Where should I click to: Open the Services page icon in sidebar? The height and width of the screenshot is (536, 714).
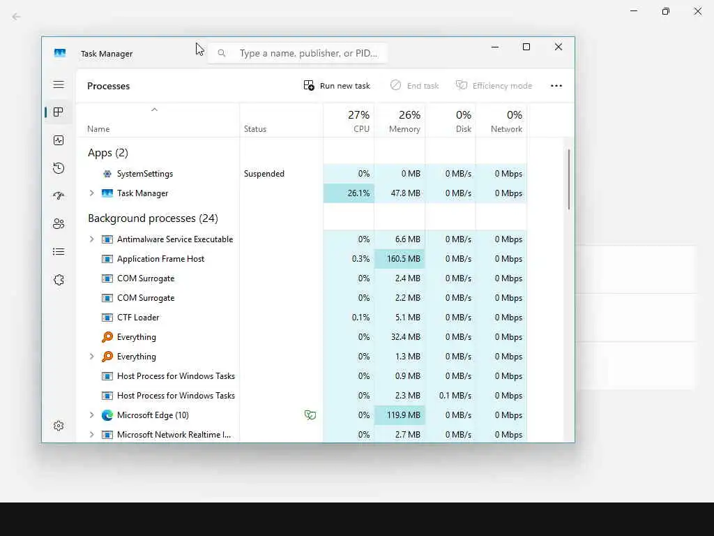[59, 280]
